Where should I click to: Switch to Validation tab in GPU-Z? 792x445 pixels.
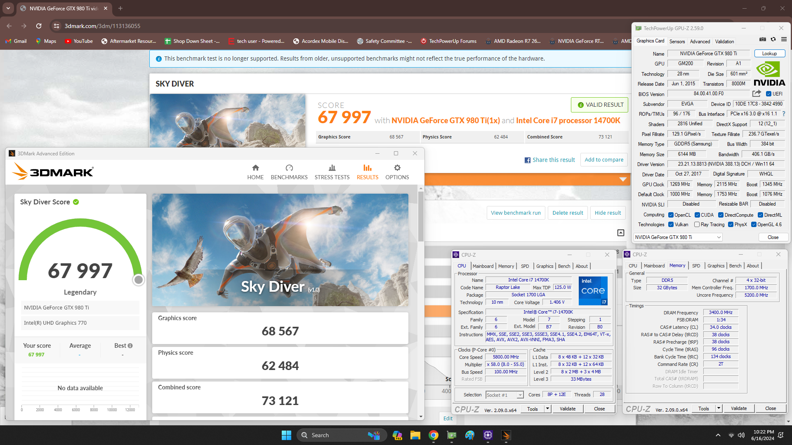point(724,41)
